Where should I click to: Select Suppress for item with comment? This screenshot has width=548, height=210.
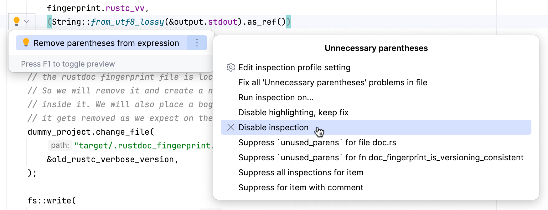point(301,187)
